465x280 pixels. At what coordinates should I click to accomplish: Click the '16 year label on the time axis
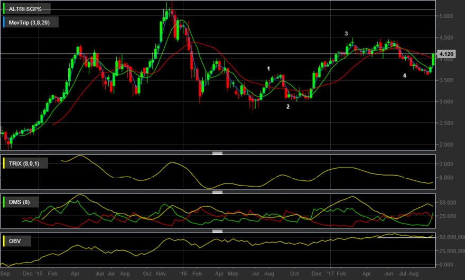coord(183,274)
